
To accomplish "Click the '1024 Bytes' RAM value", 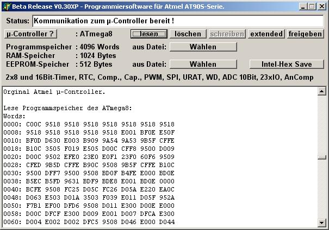I will pos(98,56).
